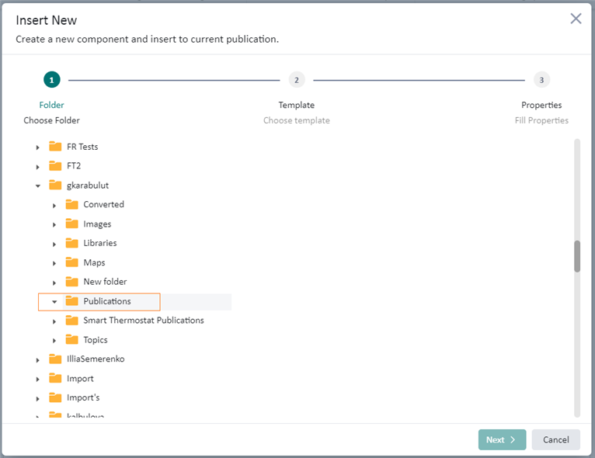The width and height of the screenshot is (595, 458).
Task: Select Smart Thermostat Publications folder name
Action: [x=144, y=321]
